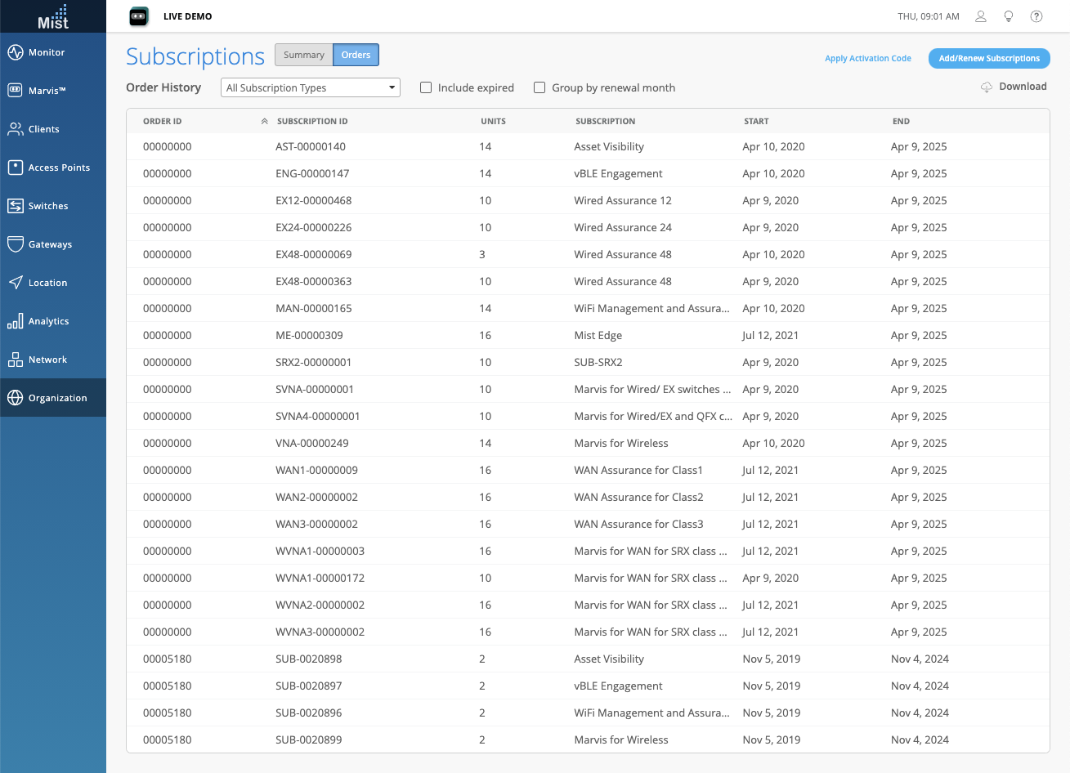
Task: Select the SUB-0020897 row
Action: tap(588, 686)
